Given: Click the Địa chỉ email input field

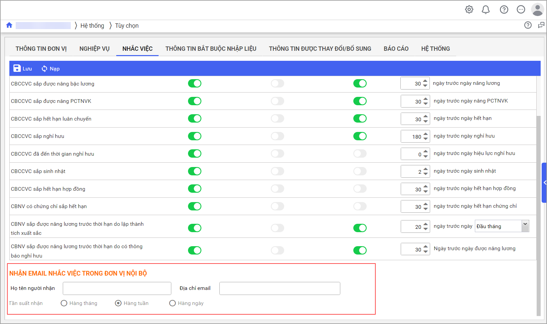Looking at the screenshot, I should [280, 288].
